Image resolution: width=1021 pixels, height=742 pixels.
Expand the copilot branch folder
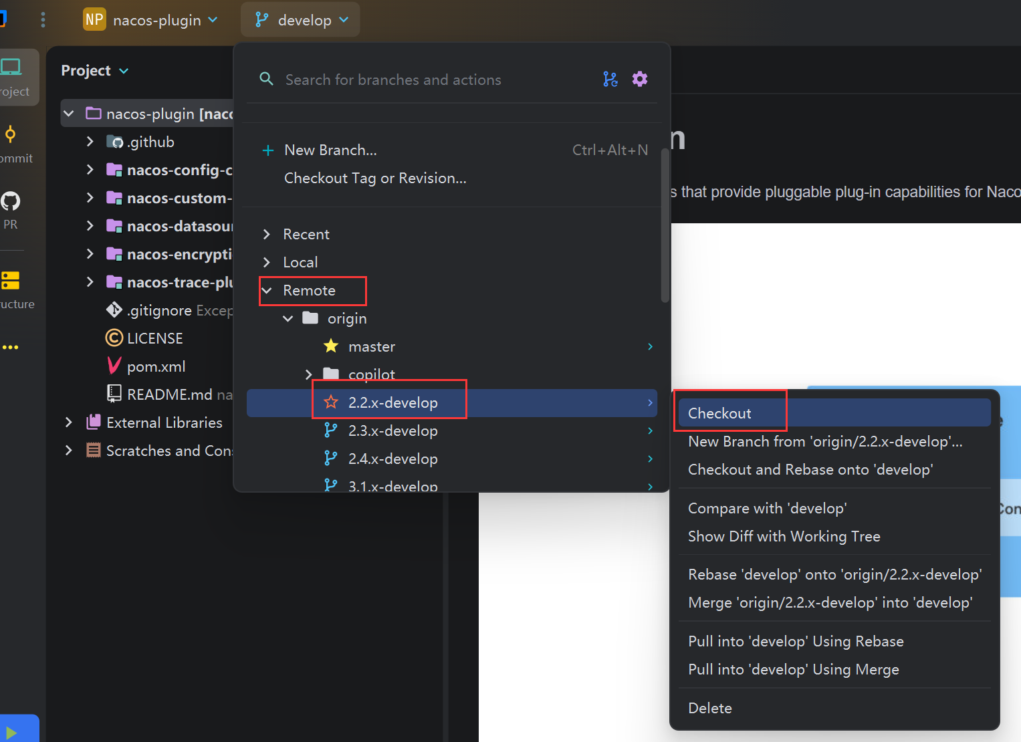[308, 374]
